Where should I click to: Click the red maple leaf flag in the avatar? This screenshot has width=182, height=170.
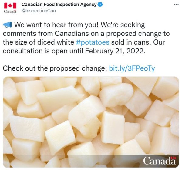click(10, 5)
